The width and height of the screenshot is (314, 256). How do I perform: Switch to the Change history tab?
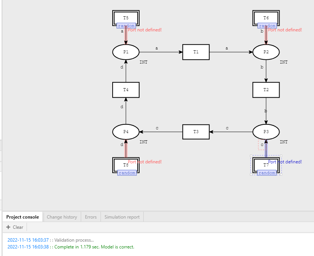point(62,217)
